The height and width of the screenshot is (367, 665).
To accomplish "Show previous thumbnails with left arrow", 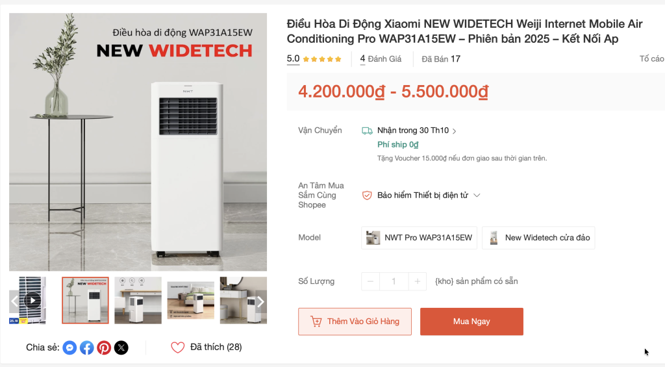I will (14, 301).
